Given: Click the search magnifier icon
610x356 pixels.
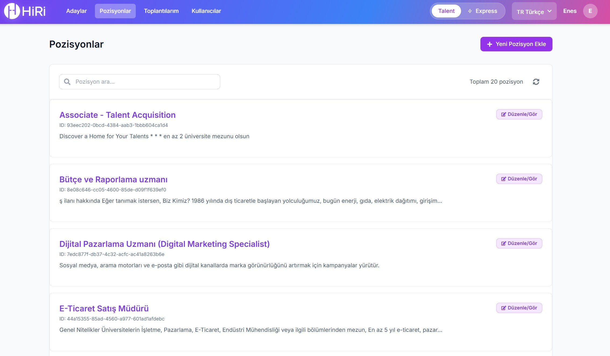Looking at the screenshot, I should (67, 82).
